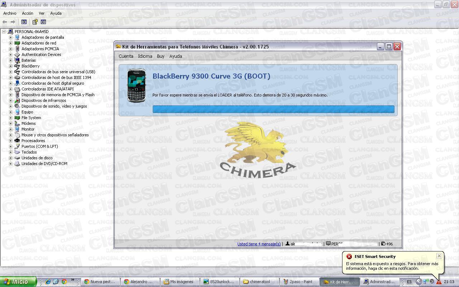Select the Adaptadores de red device icon

(x=17, y=43)
